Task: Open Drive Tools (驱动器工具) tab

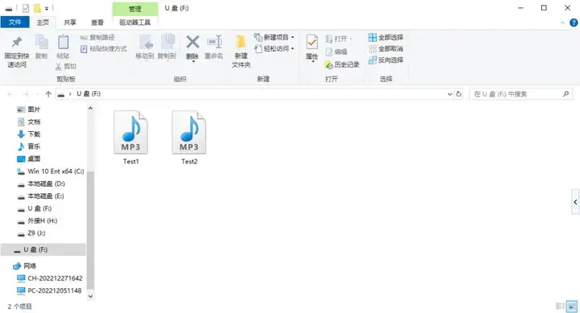Action: (135, 23)
